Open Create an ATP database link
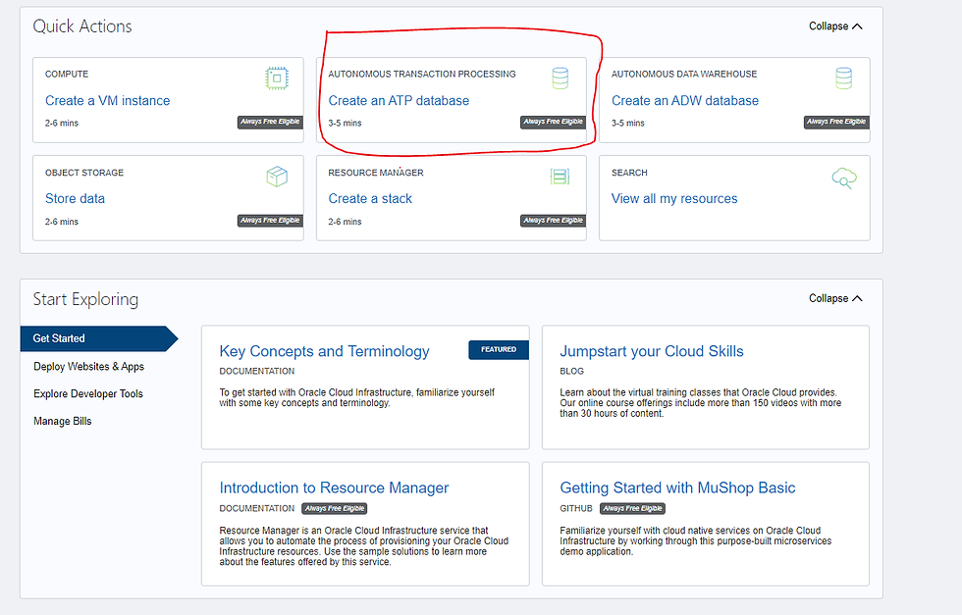 pyautogui.click(x=399, y=101)
